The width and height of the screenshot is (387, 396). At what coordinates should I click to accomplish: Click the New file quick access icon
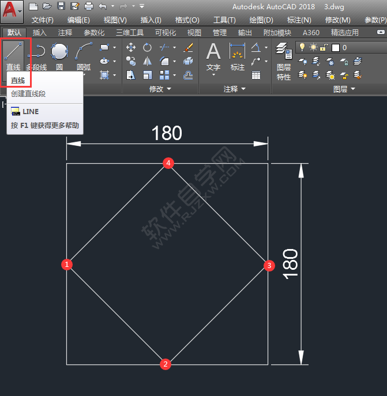[x=33, y=6]
